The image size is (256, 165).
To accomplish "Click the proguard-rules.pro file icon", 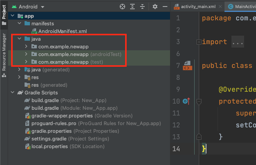I will (x=27, y=124).
